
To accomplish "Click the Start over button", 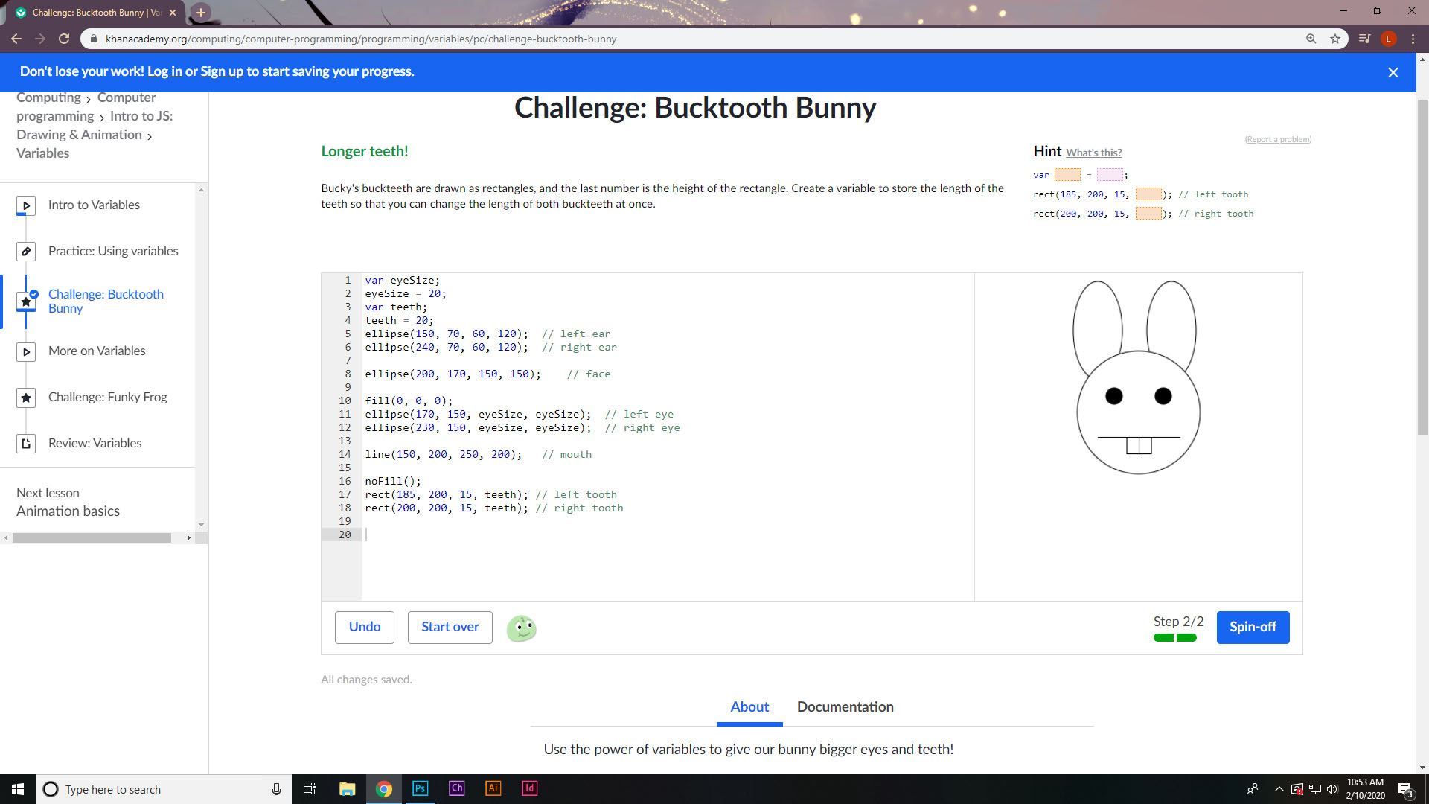I will 450,627.
